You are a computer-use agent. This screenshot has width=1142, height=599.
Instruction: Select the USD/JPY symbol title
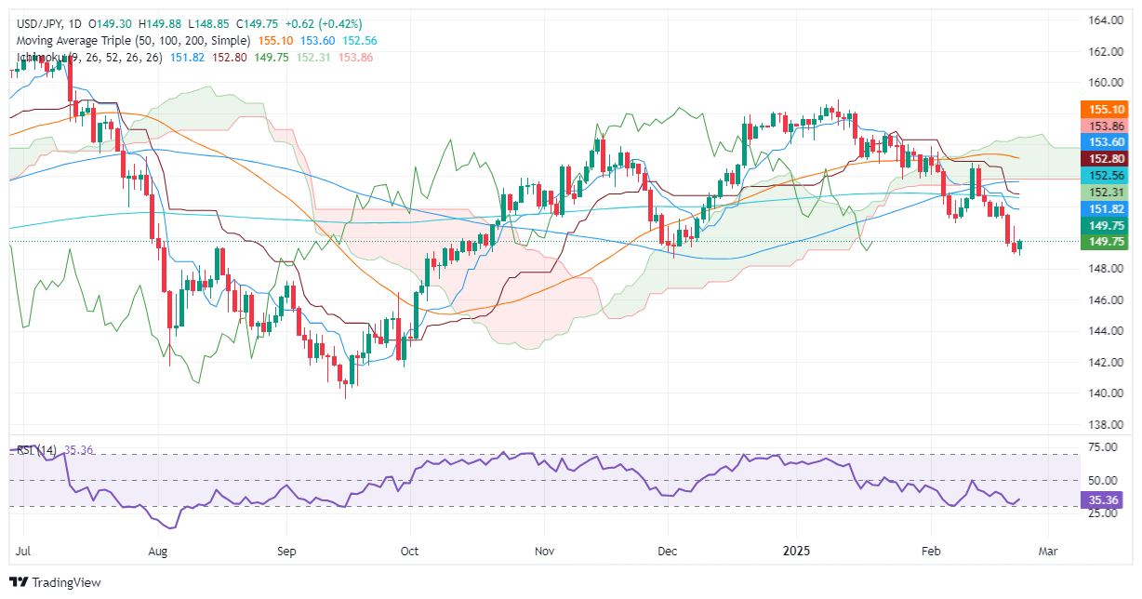click(x=42, y=23)
